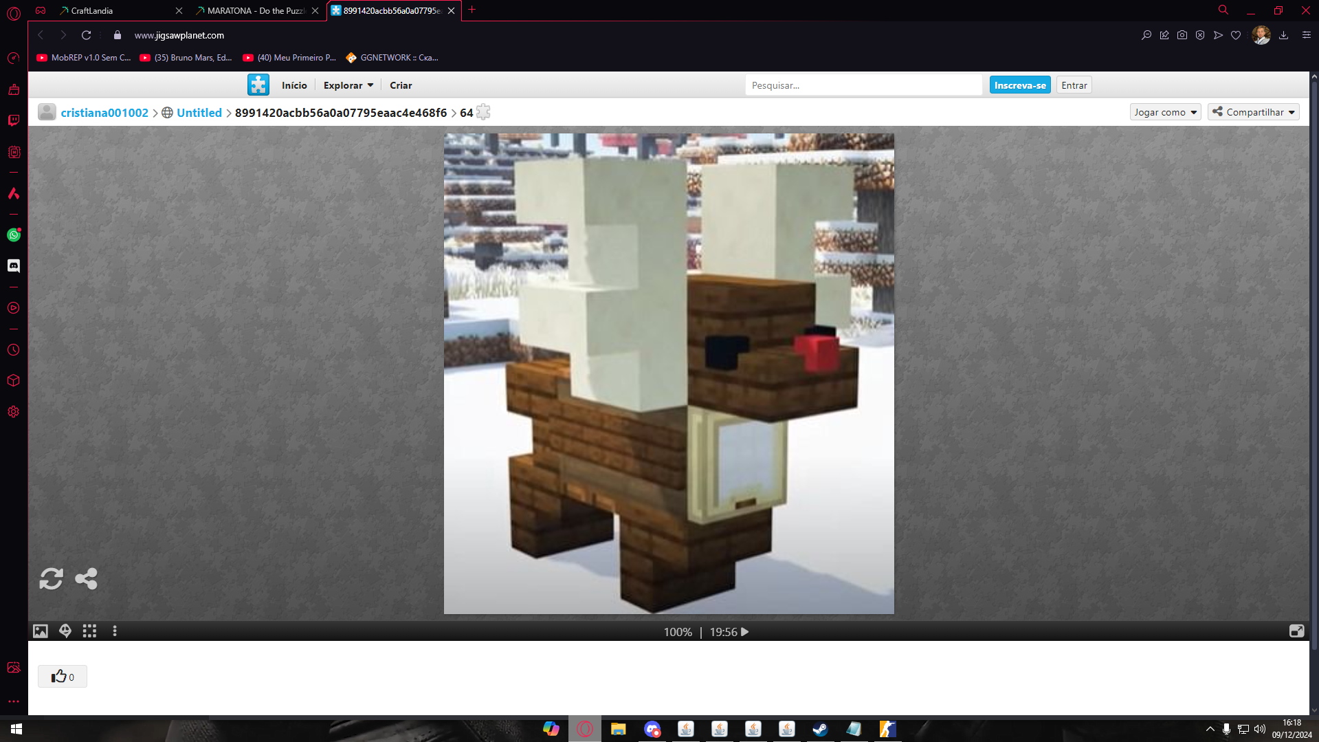Open Copilot from taskbar

tap(551, 729)
